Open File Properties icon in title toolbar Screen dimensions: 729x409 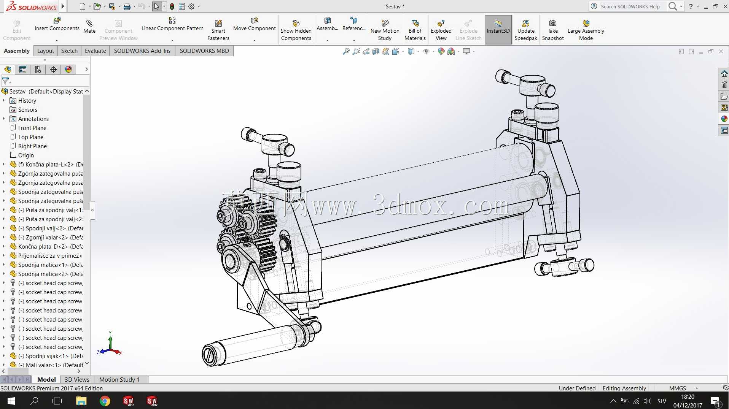pyautogui.click(x=182, y=6)
